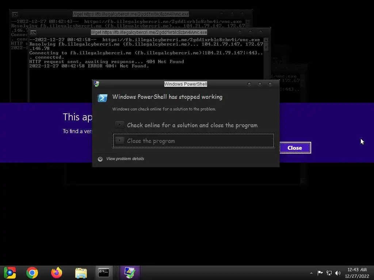Expand 'View problem details' chevron
Viewport: 374px width, 280px height.
pyautogui.click(x=100, y=159)
